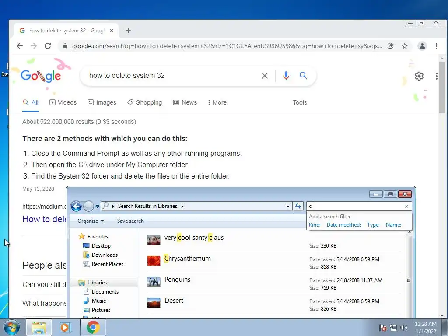Open volume speaker tray icon
Screen dimensions: 448x336
pyautogui.click(x=403, y=328)
